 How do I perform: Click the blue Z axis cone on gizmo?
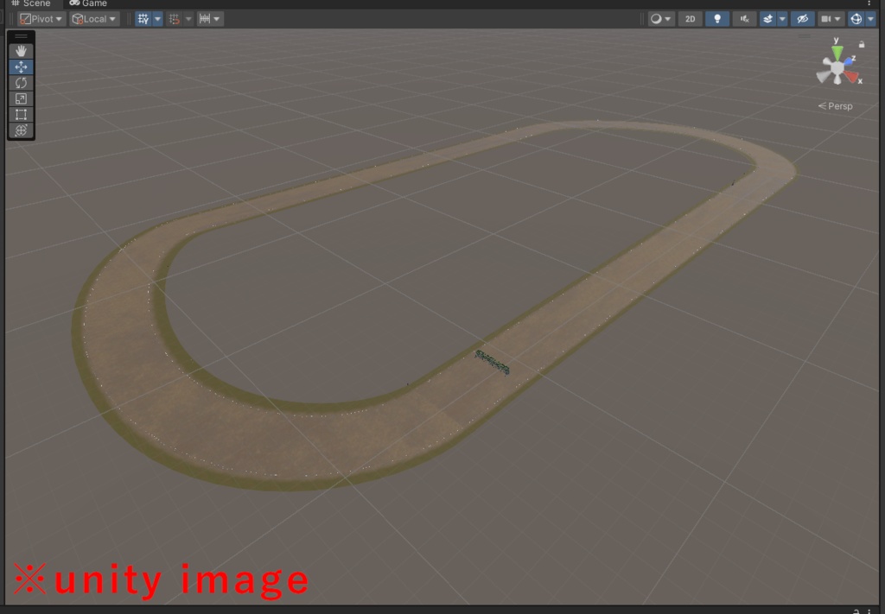(x=848, y=61)
